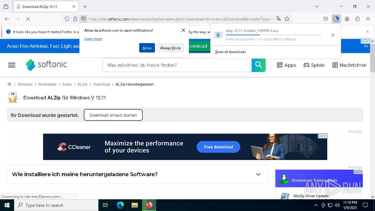The image size is (375, 211).
Task: Bookmark this page with the star
Action: point(287,19)
